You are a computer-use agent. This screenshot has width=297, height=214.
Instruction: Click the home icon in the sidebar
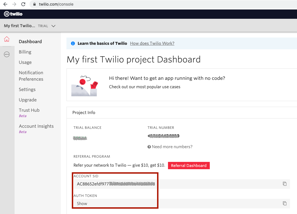click(7, 39)
